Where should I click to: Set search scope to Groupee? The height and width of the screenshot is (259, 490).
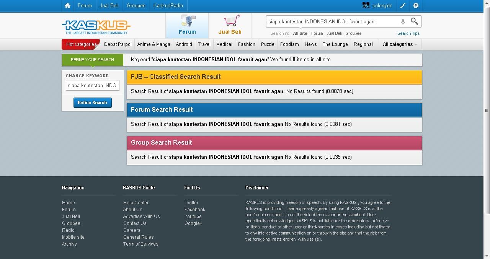point(353,33)
